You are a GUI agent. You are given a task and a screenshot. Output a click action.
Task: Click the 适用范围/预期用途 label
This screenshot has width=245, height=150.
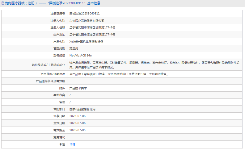[x=53, y=74]
